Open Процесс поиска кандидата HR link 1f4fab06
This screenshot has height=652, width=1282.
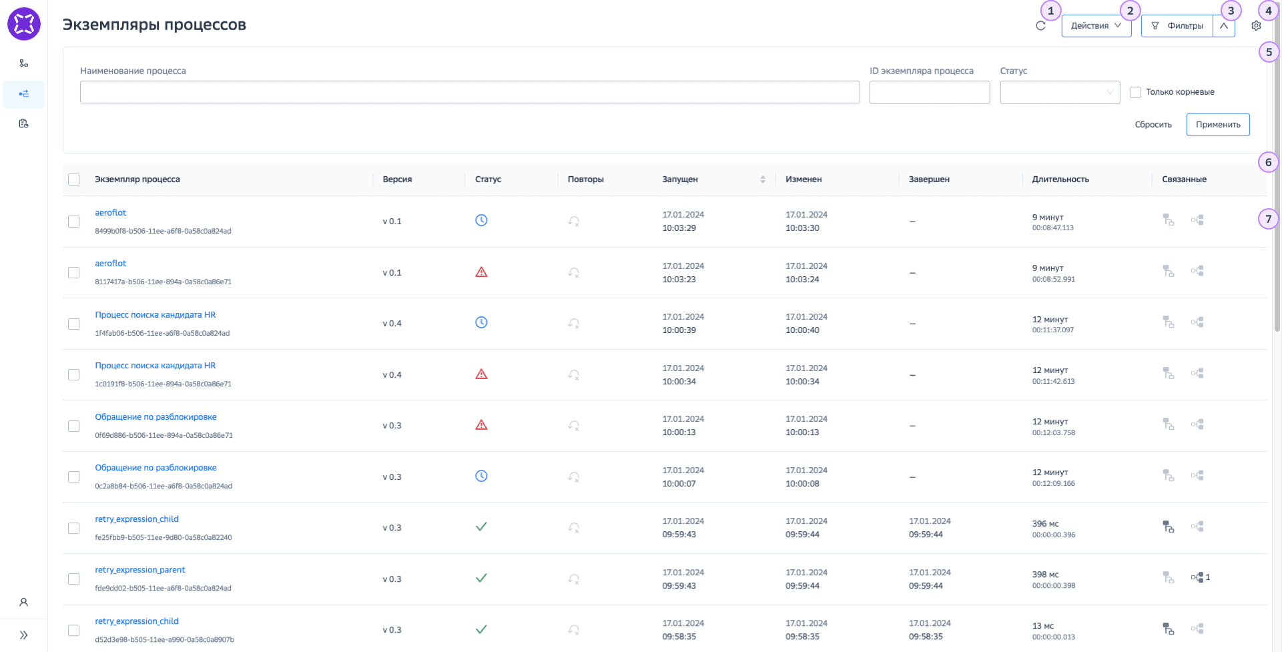click(155, 315)
